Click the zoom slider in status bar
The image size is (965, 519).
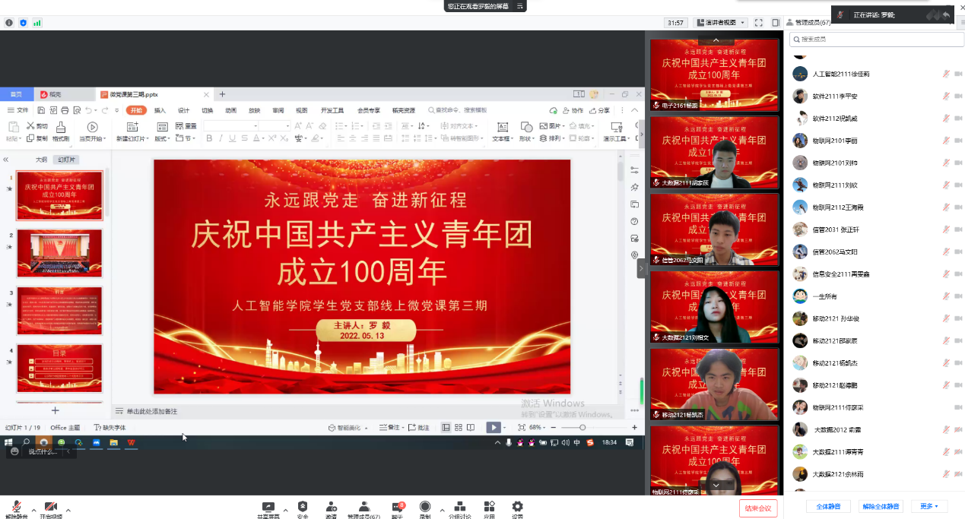coord(582,428)
